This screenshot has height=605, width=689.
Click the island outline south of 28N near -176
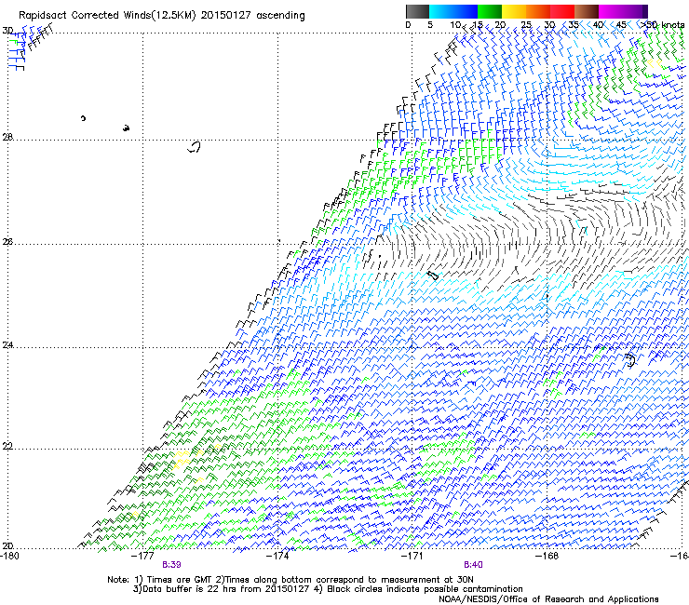click(194, 147)
